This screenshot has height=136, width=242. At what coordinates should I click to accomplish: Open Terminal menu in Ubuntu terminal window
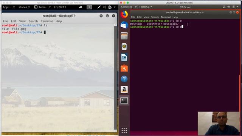[x=166, y=17]
